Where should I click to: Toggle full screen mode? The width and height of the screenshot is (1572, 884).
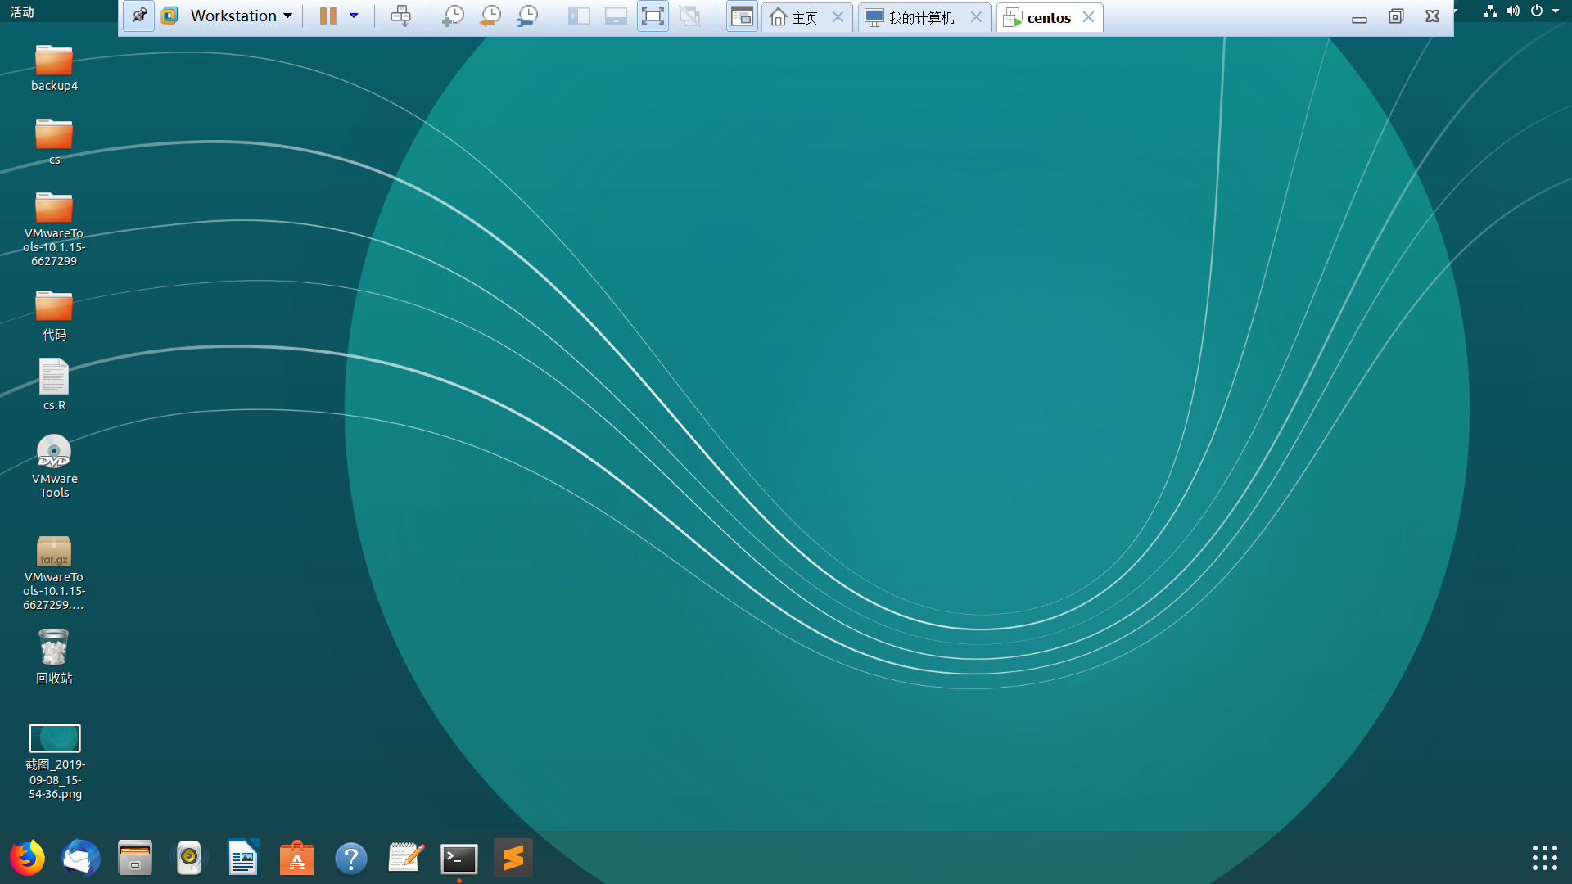point(653,16)
